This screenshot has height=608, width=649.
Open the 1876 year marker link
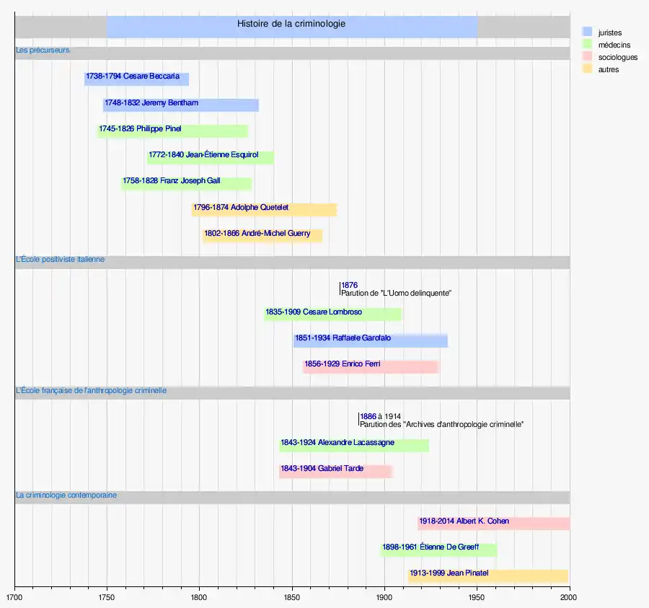(x=349, y=286)
